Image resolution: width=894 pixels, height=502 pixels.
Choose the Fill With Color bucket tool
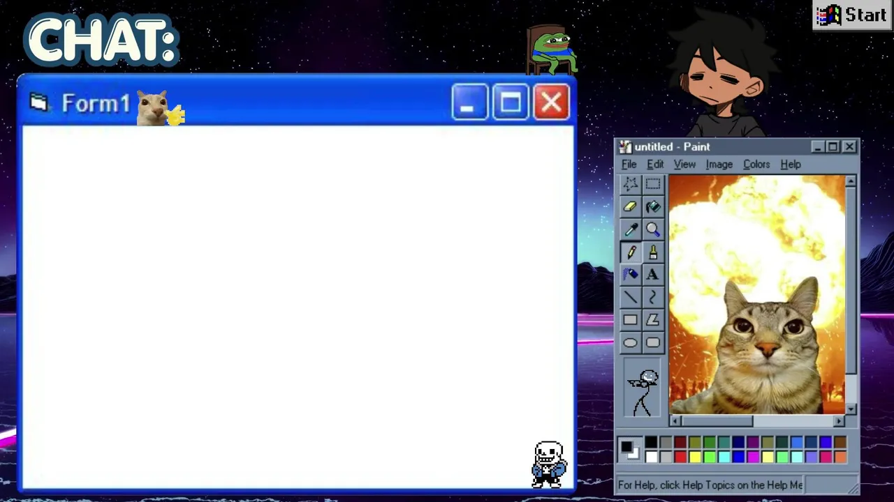[653, 206]
